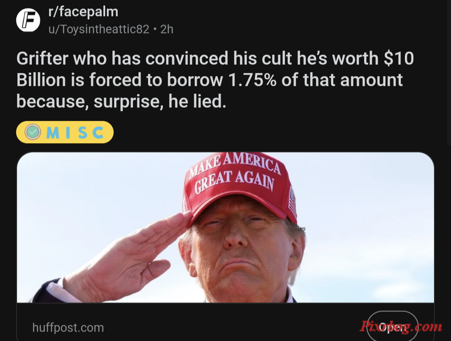Viewport: 451px width, 341px height.
Task: Tap the Open button on link card
Action: tap(392, 327)
